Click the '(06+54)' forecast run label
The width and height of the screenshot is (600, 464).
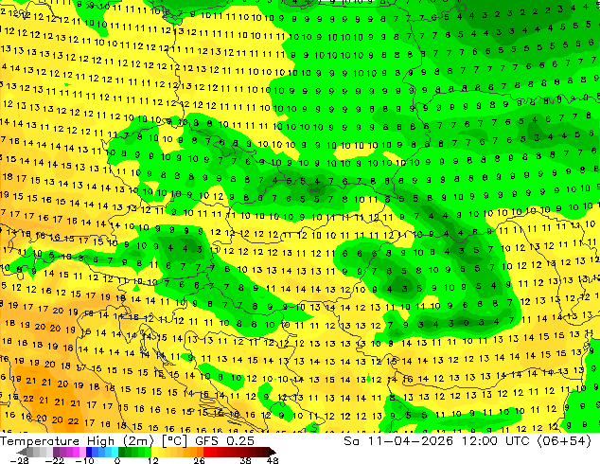pos(564,441)
